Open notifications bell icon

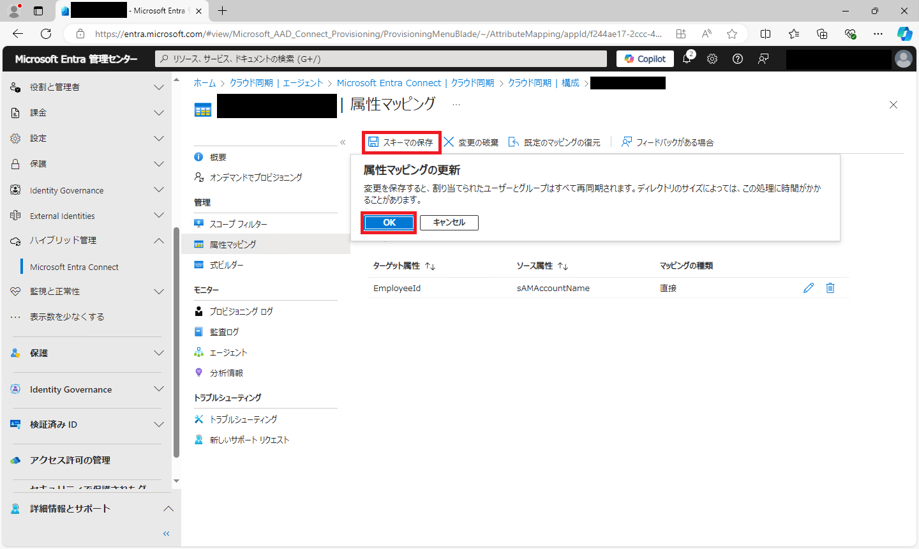pyautogui.click(x=687, y=58)
